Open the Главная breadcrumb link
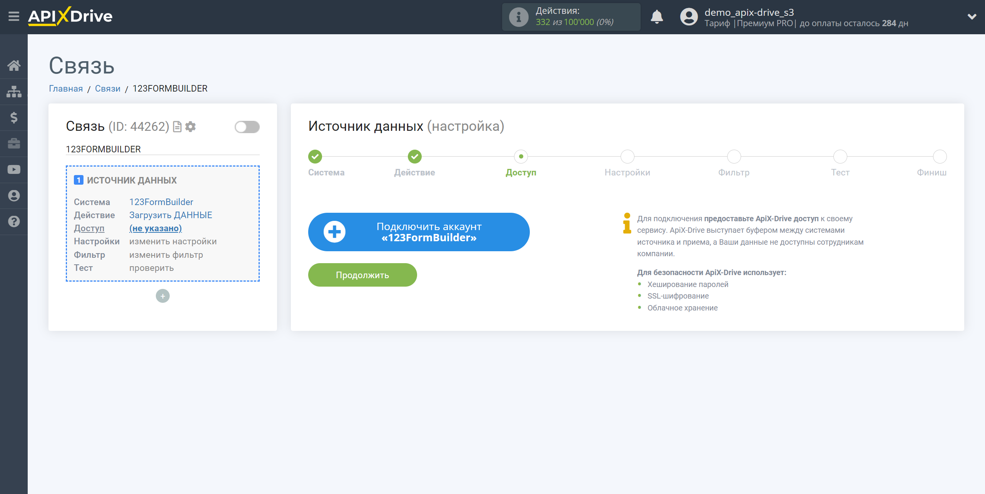This screenshot has width=985, height=494. coord(65,89)
